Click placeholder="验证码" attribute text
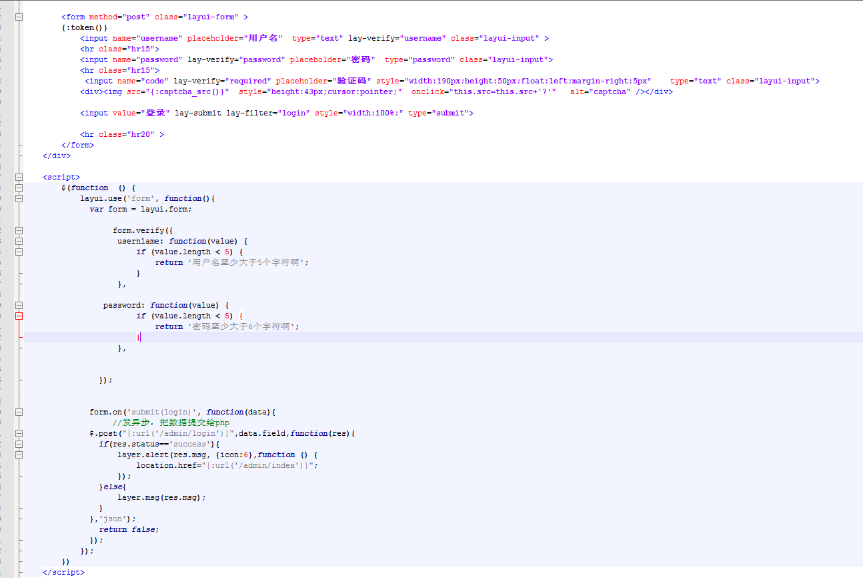Screen dimensions: 863x578 (x=323, y=81)
